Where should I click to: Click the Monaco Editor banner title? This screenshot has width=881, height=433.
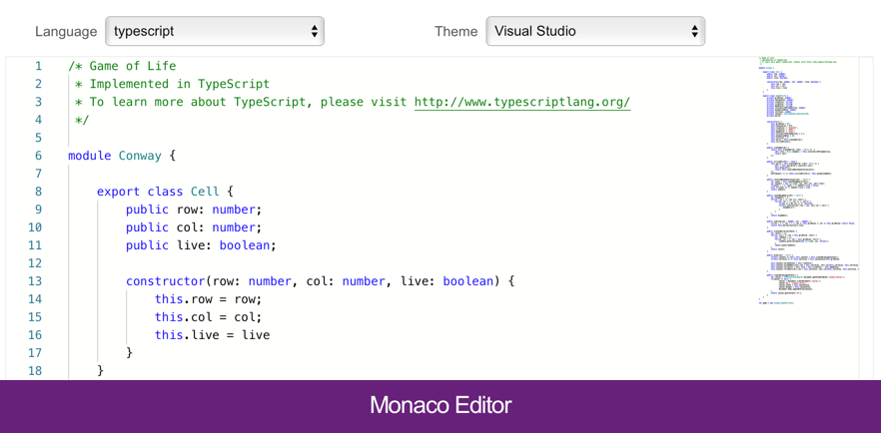440,405
